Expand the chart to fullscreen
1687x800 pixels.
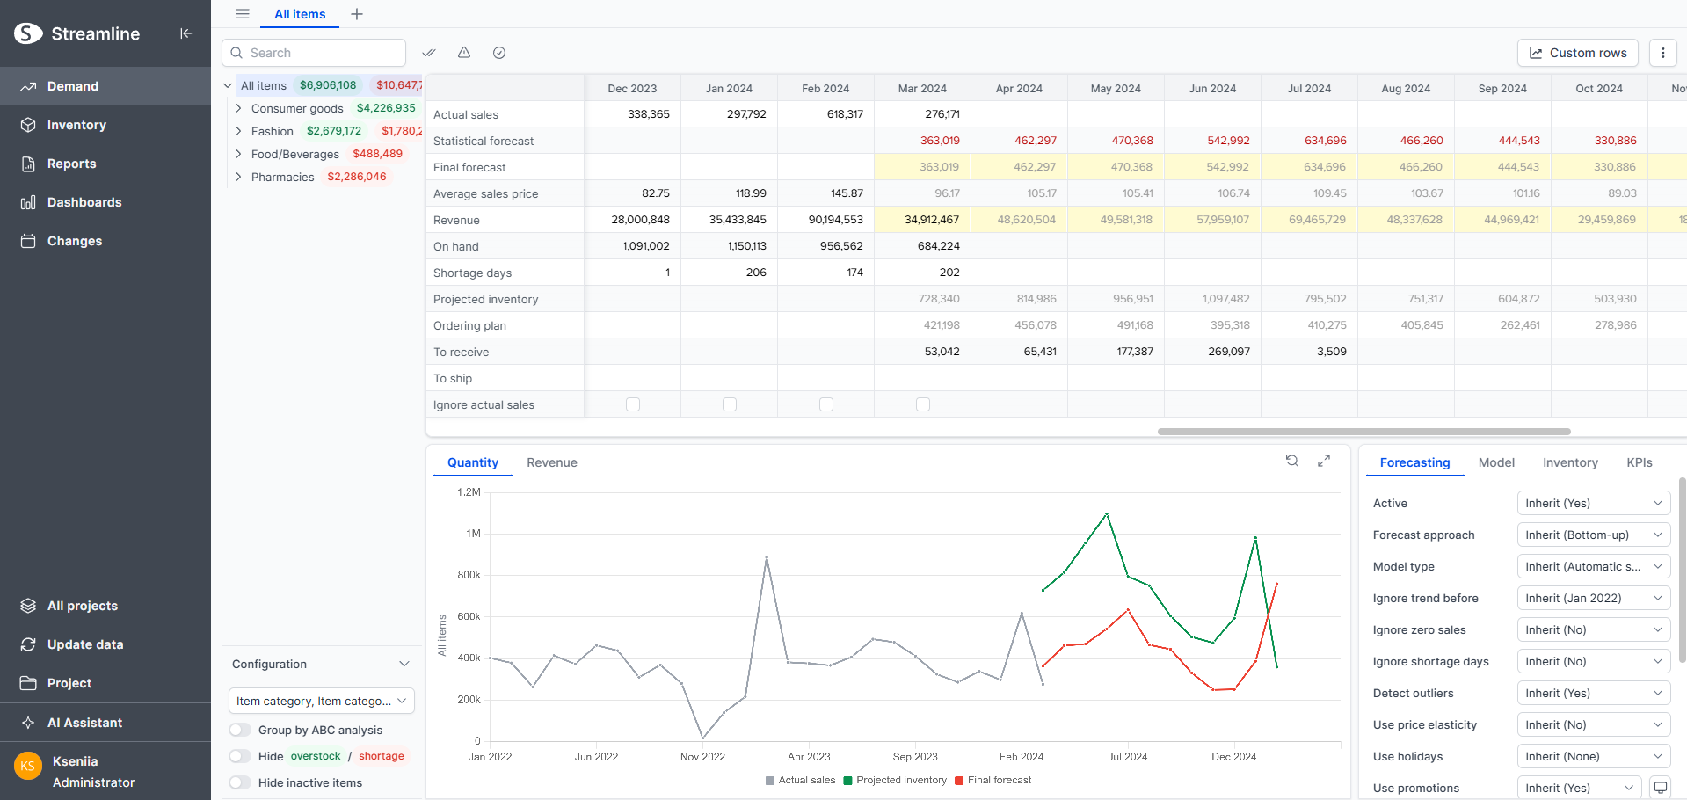pos(1323,461)
